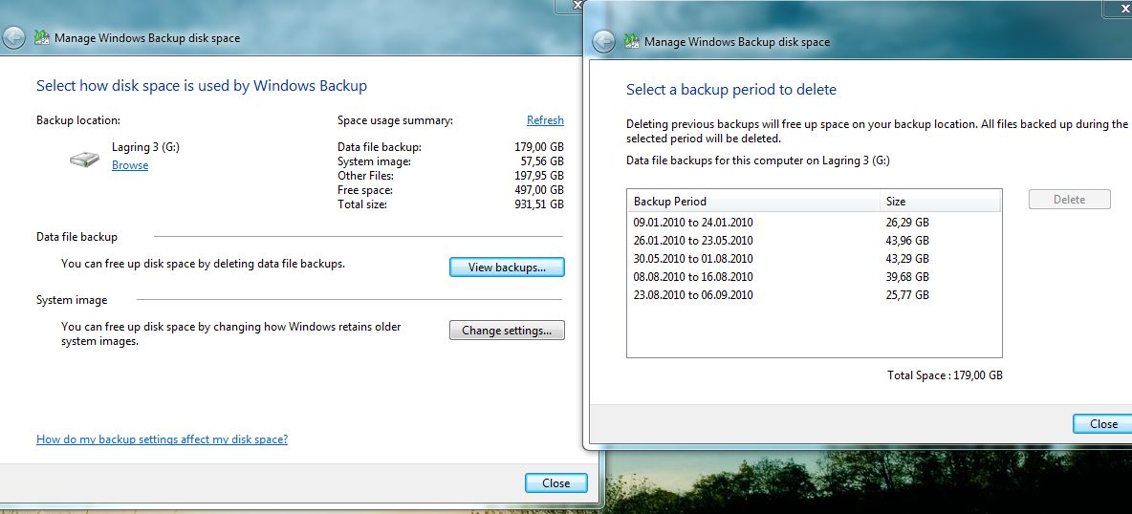Image resolution: width=1132 pixels, height=514 pixels.
Task: Open the backup settings disk space help link
Action: (x=162, y=439)
